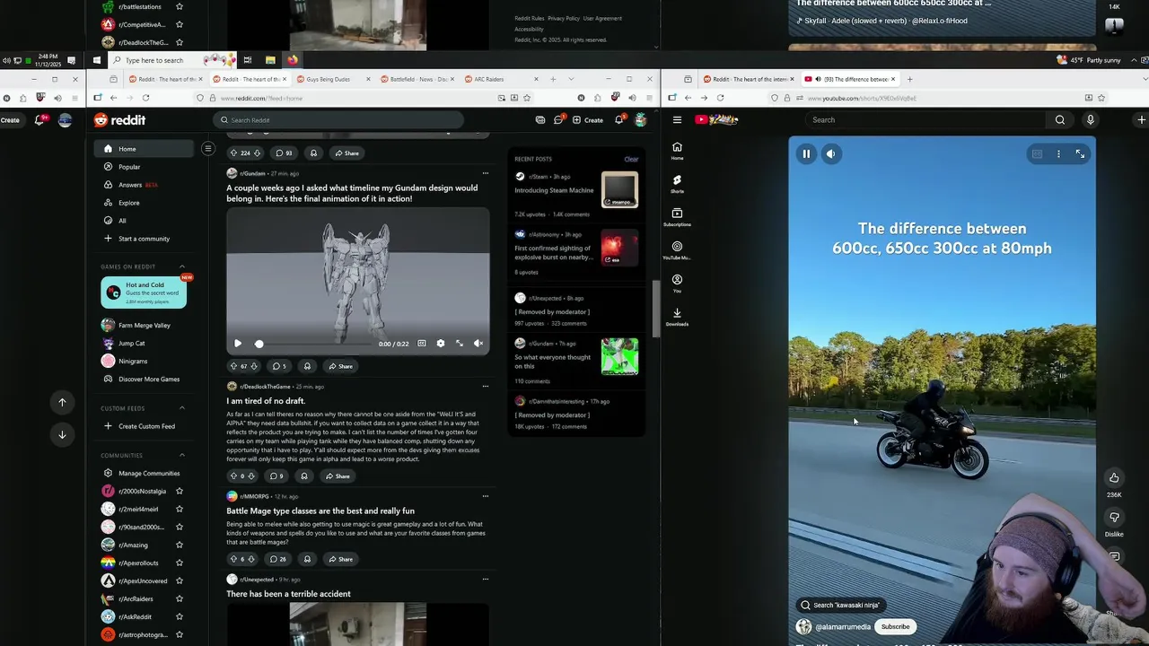Image resolution: width=1149 pixels, height=646 pixels.
Task: Open Manage Communities settings
Action: (144, 473)
